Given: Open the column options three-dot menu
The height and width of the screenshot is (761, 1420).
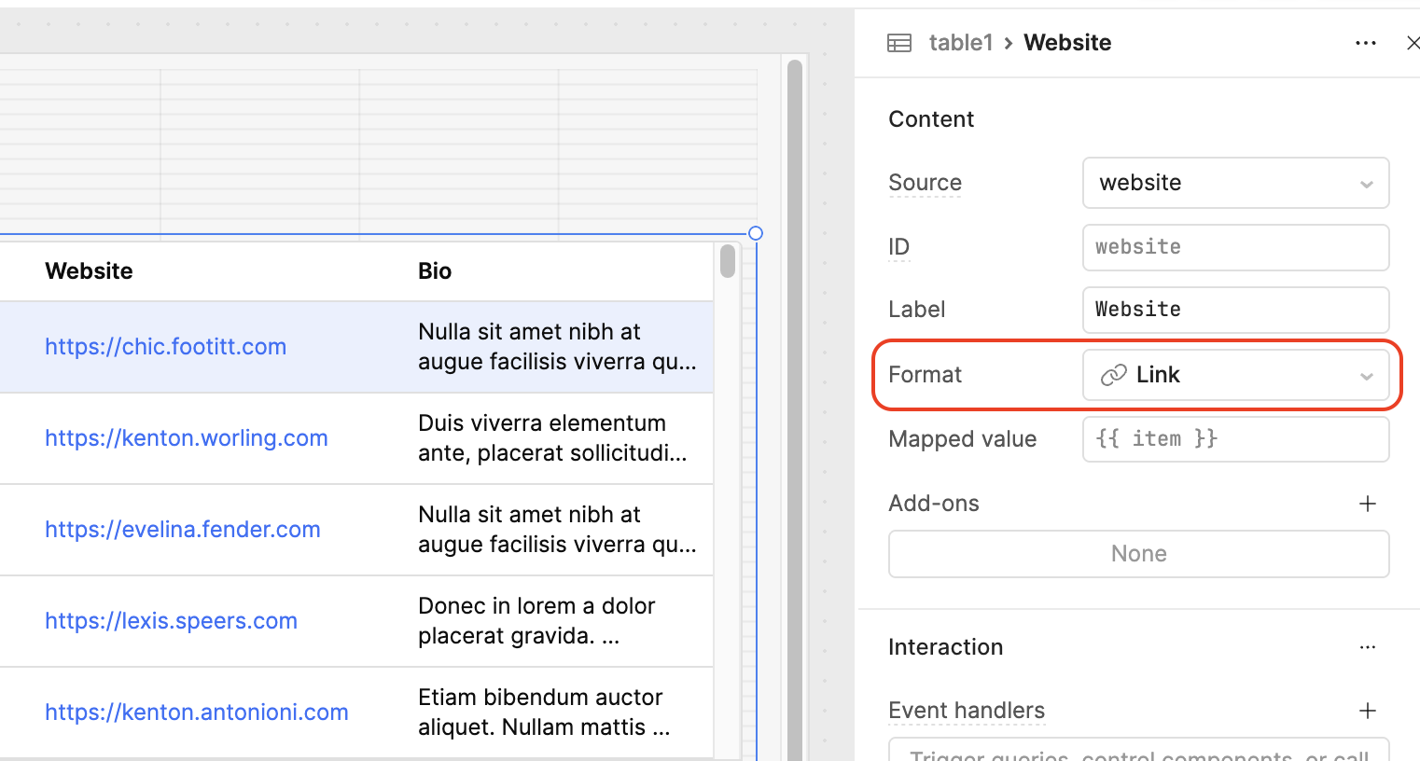Looking at the screenshot, I should click(1365, 43).
